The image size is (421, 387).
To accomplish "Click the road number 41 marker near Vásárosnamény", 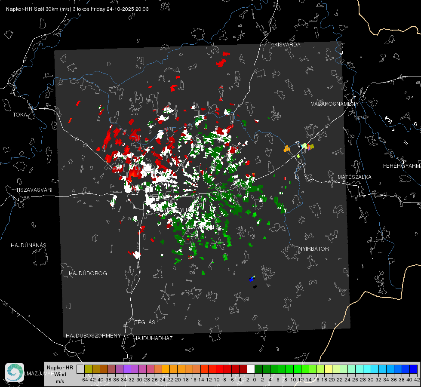I will point(327,125).
